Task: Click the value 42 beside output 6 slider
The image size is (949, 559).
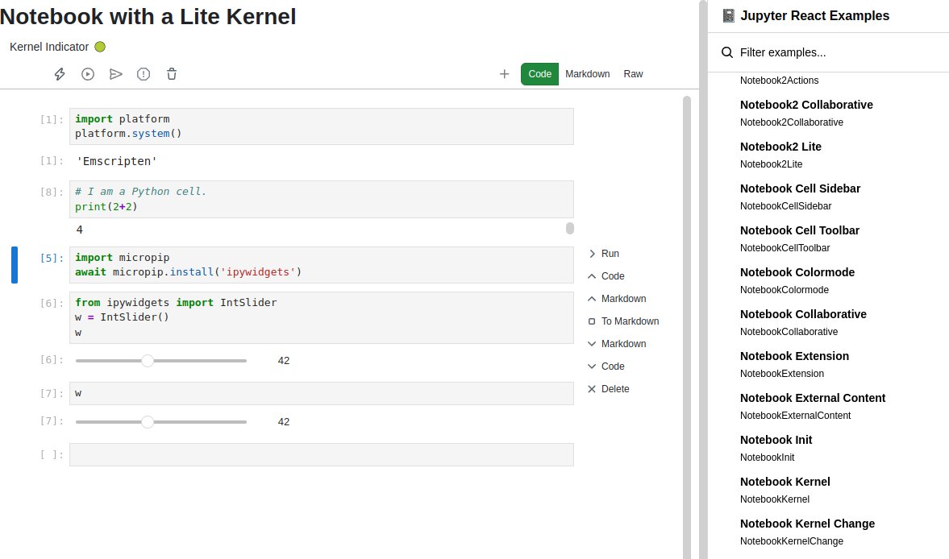Action: [x=283, y=361]
